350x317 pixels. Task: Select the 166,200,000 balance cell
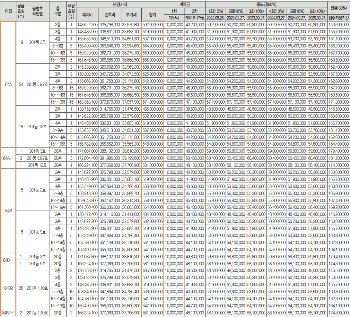click(x=339, y=46)
